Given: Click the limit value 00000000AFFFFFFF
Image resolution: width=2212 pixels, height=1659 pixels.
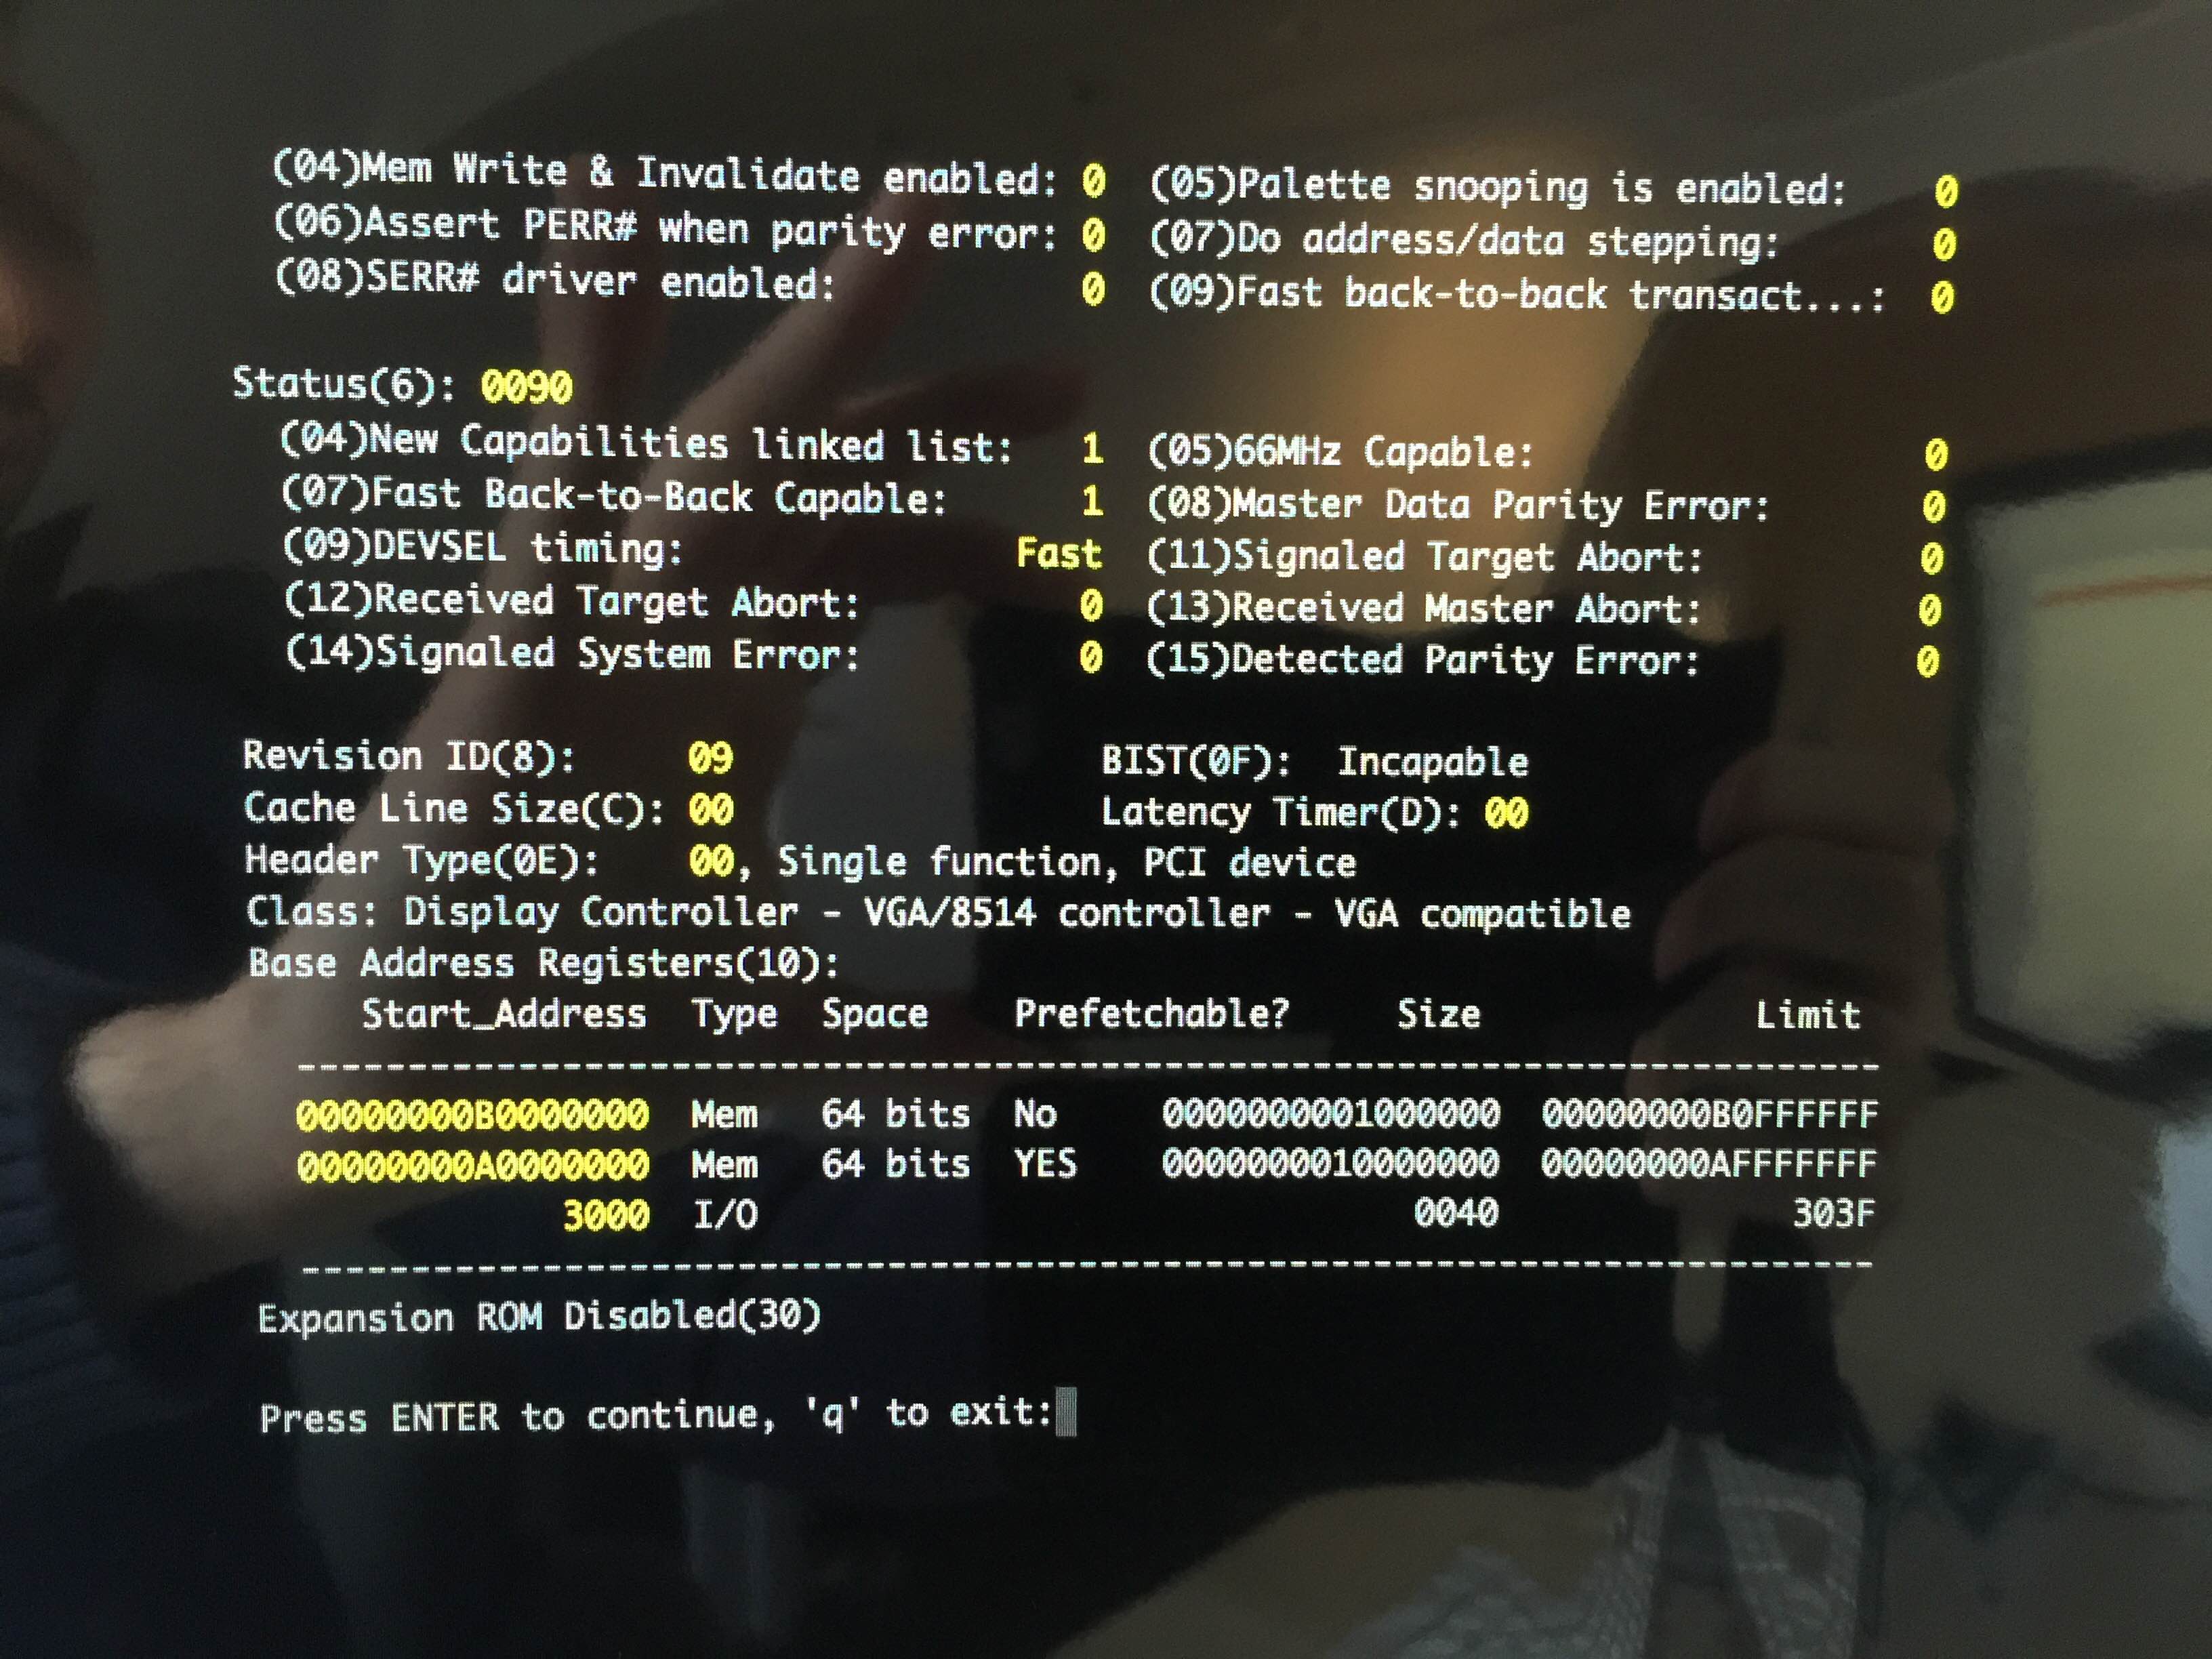Looking at the screenshot, I should tap(1709, 1164).
